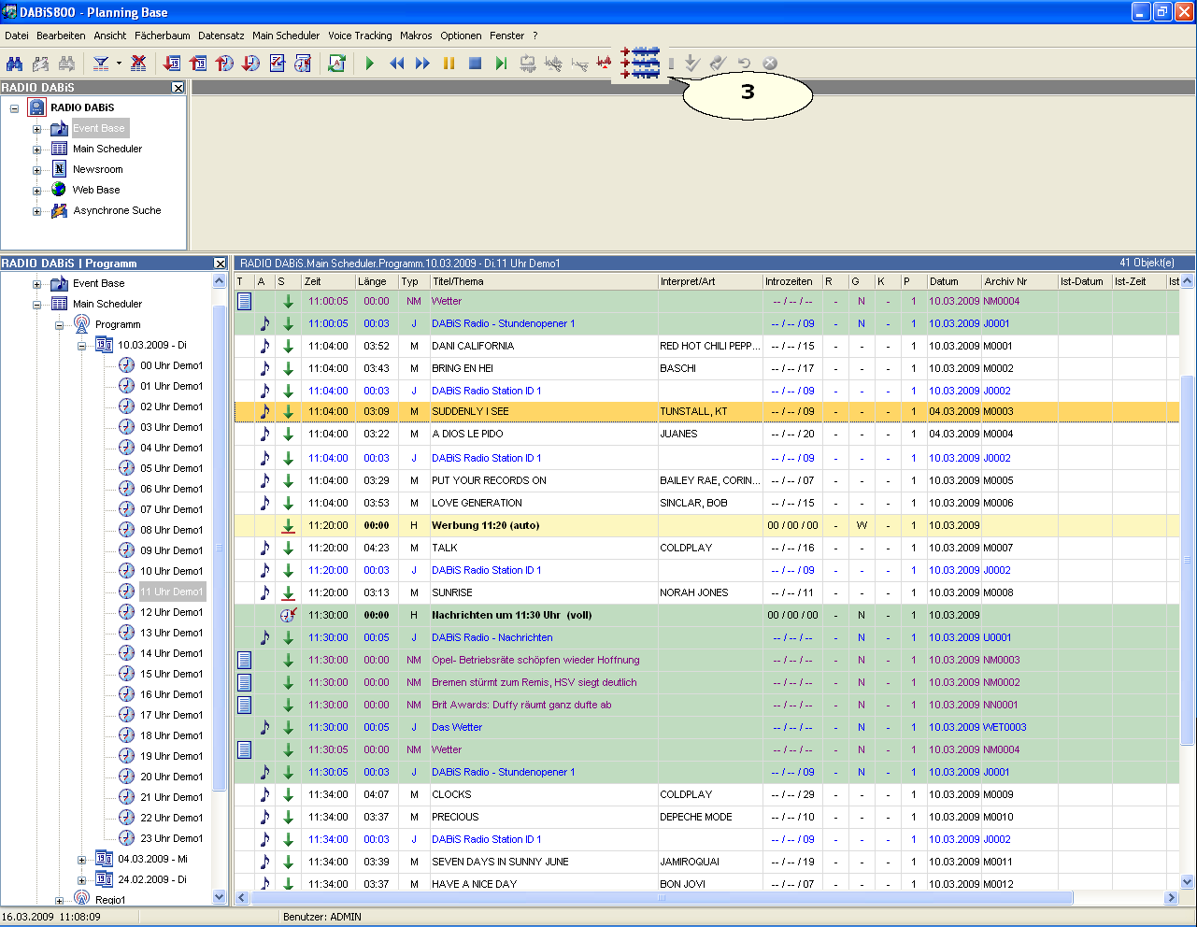Remove filter with crossed-out funnel icon

tap(138, 64)
